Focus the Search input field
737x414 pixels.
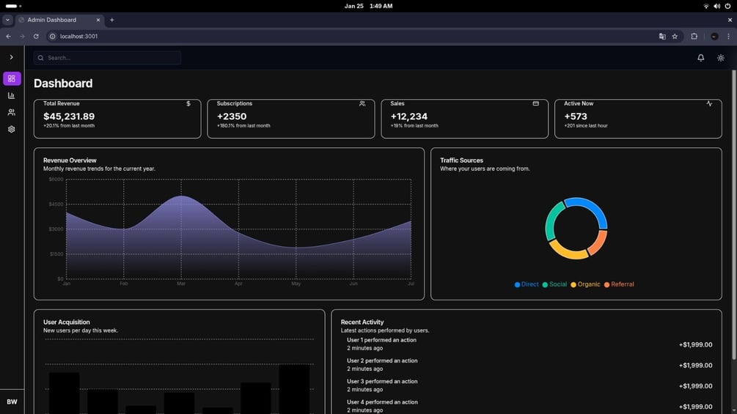pos(107,58)
